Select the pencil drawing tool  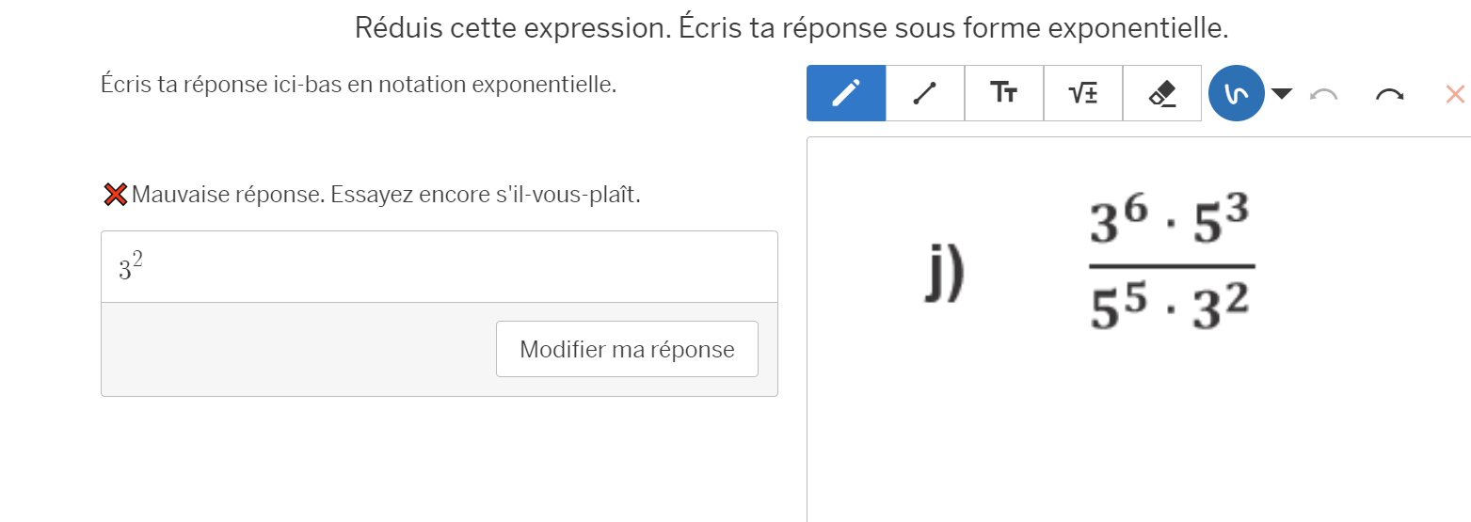click(x=846, y=93)
